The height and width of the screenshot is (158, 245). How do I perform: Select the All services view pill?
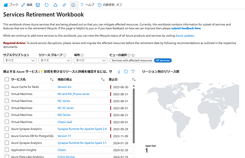pyautogui.click(x=163, y=60)
